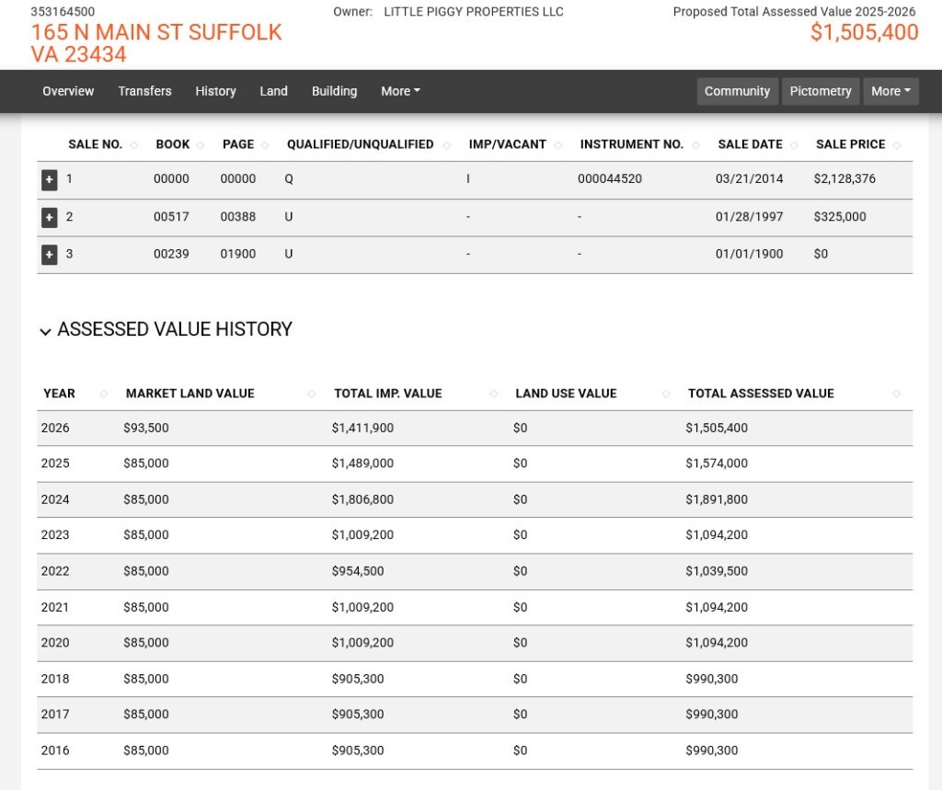Select the 2017 year cell

point(55,715)
